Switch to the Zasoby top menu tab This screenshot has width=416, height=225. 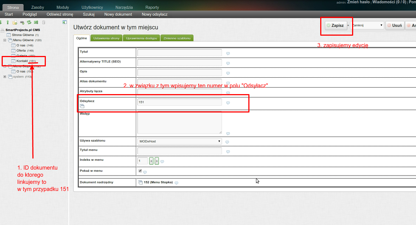coord(38,7)
